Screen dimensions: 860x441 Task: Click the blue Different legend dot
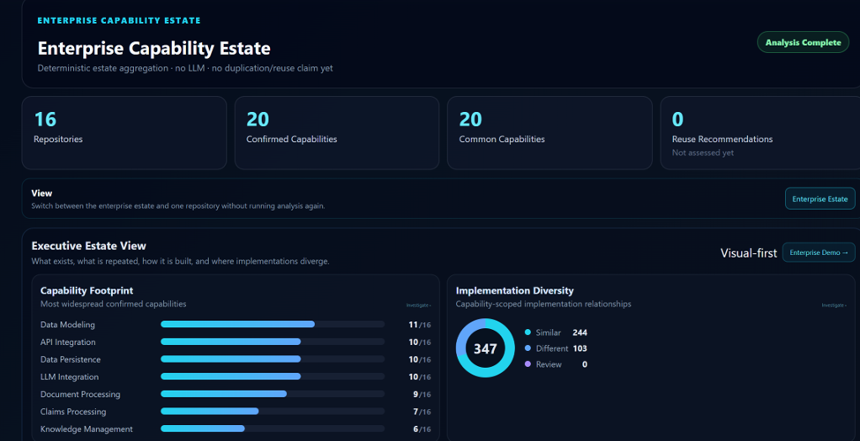(527, 348)
